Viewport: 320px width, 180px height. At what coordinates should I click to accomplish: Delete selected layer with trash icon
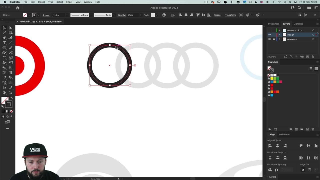tap(313, 57)
